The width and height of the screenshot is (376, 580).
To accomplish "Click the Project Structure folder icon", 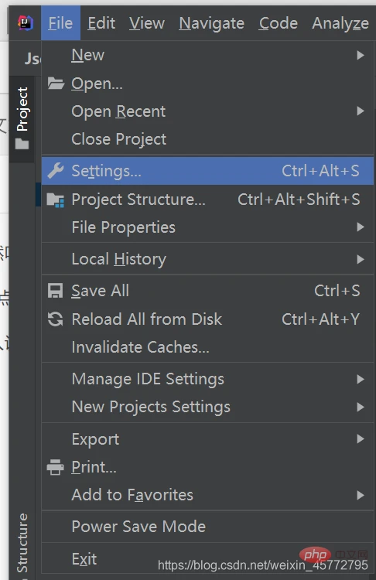I will 56,200.
